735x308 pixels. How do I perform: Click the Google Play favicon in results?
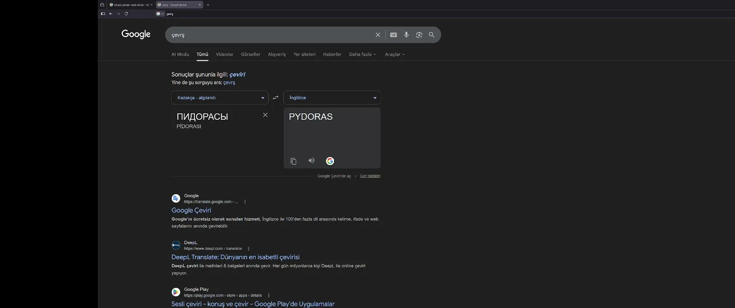[x=176, y=292]
